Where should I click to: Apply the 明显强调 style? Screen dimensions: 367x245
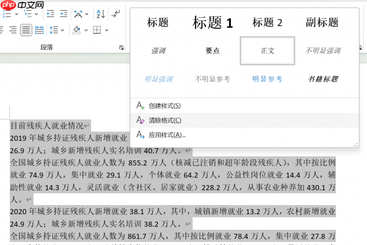[159, 79]
